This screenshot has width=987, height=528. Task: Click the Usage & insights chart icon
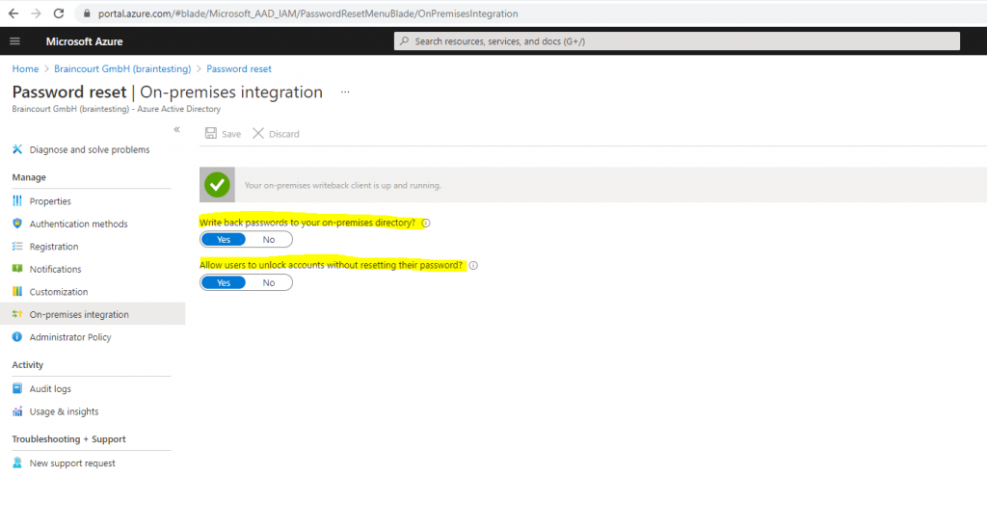tap(17, 411)
